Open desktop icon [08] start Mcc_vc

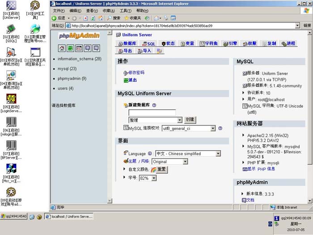[11, 173]
